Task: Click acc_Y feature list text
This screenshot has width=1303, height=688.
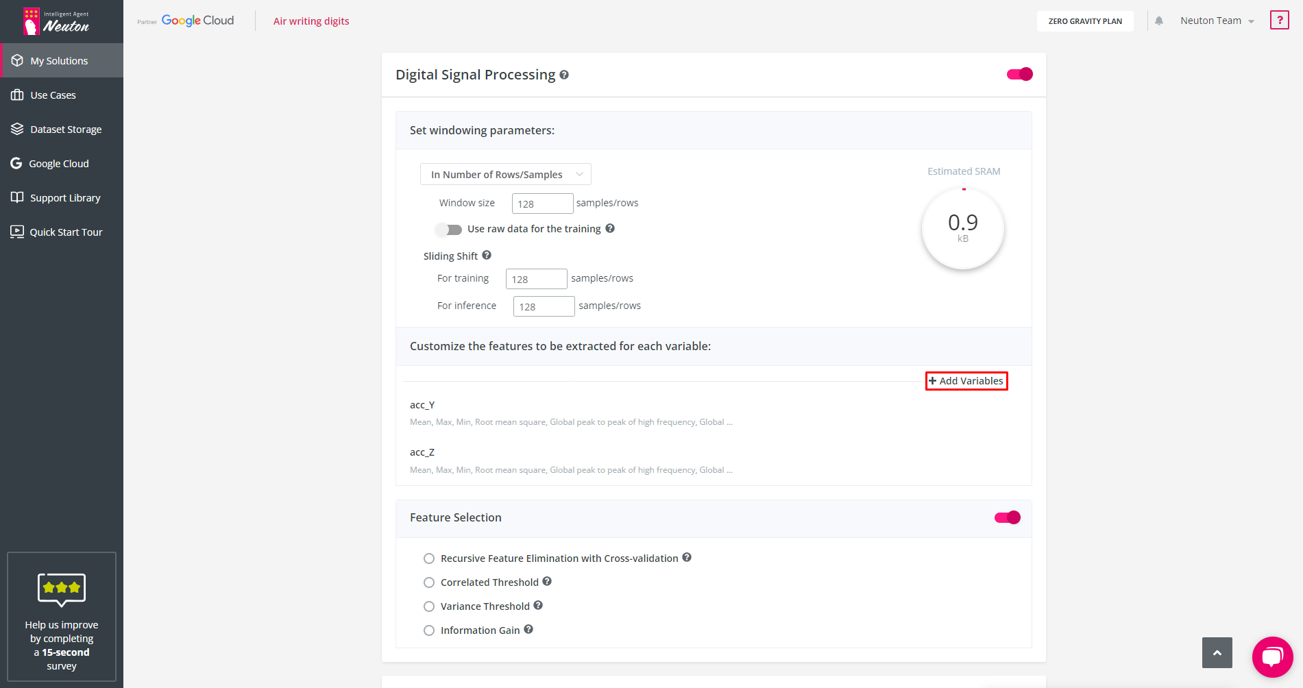Action: coord(571,422)
